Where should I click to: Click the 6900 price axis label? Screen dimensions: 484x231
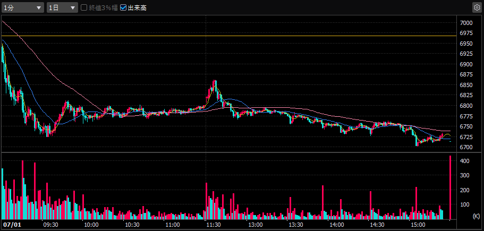coord(466,64)
